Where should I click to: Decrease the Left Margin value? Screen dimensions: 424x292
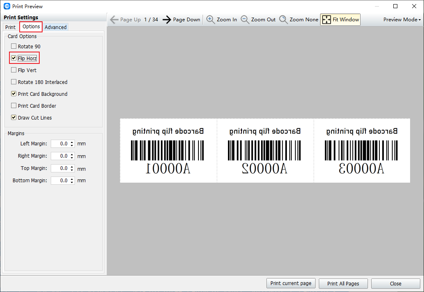point(72,146)
